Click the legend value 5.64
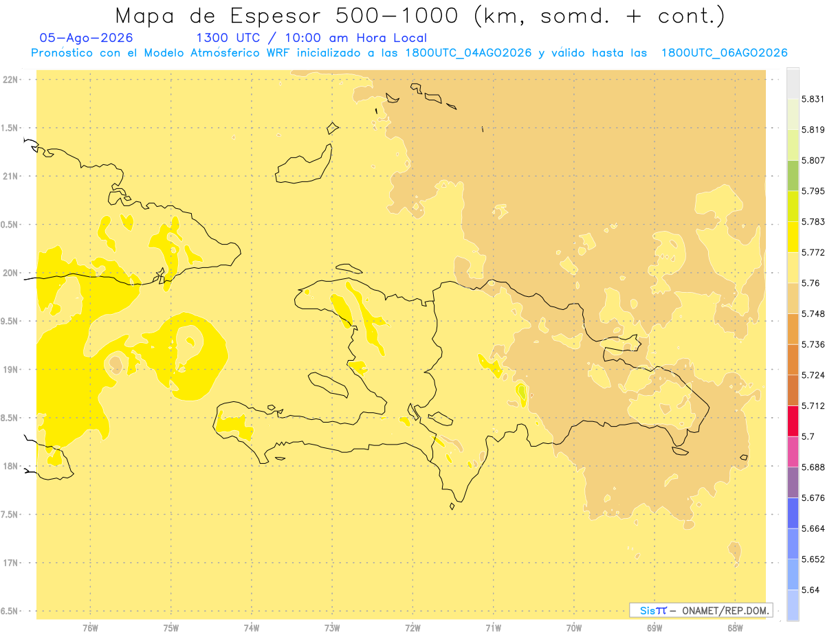This screenshot has width=825, height=637. click(810, 590)
